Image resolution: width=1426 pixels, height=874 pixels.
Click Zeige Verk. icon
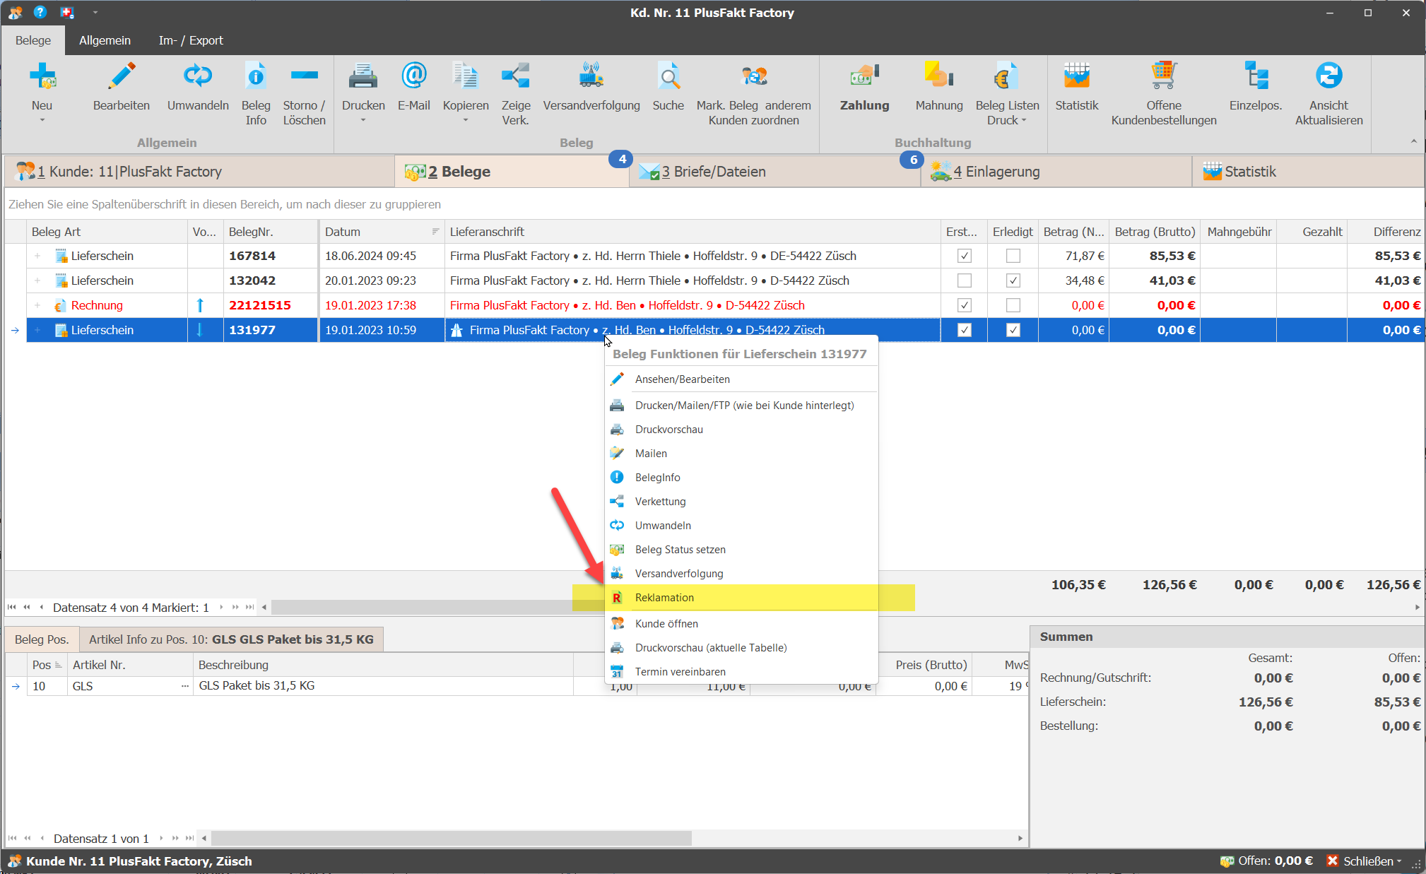point(516,76)
